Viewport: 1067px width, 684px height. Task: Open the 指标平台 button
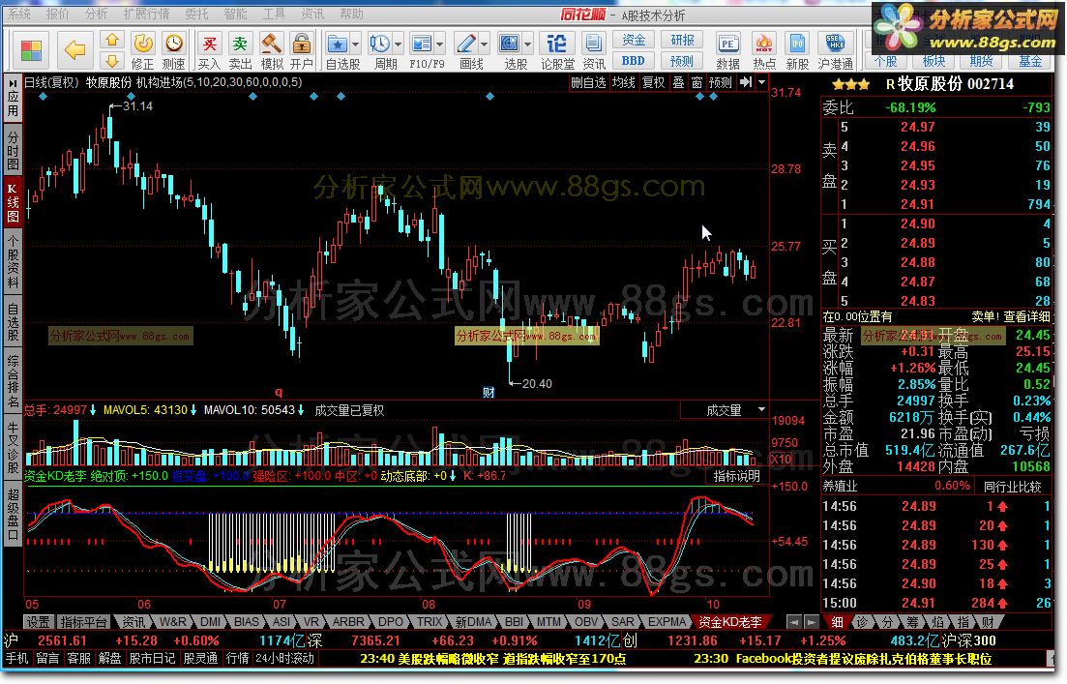(x=84, y=622)
